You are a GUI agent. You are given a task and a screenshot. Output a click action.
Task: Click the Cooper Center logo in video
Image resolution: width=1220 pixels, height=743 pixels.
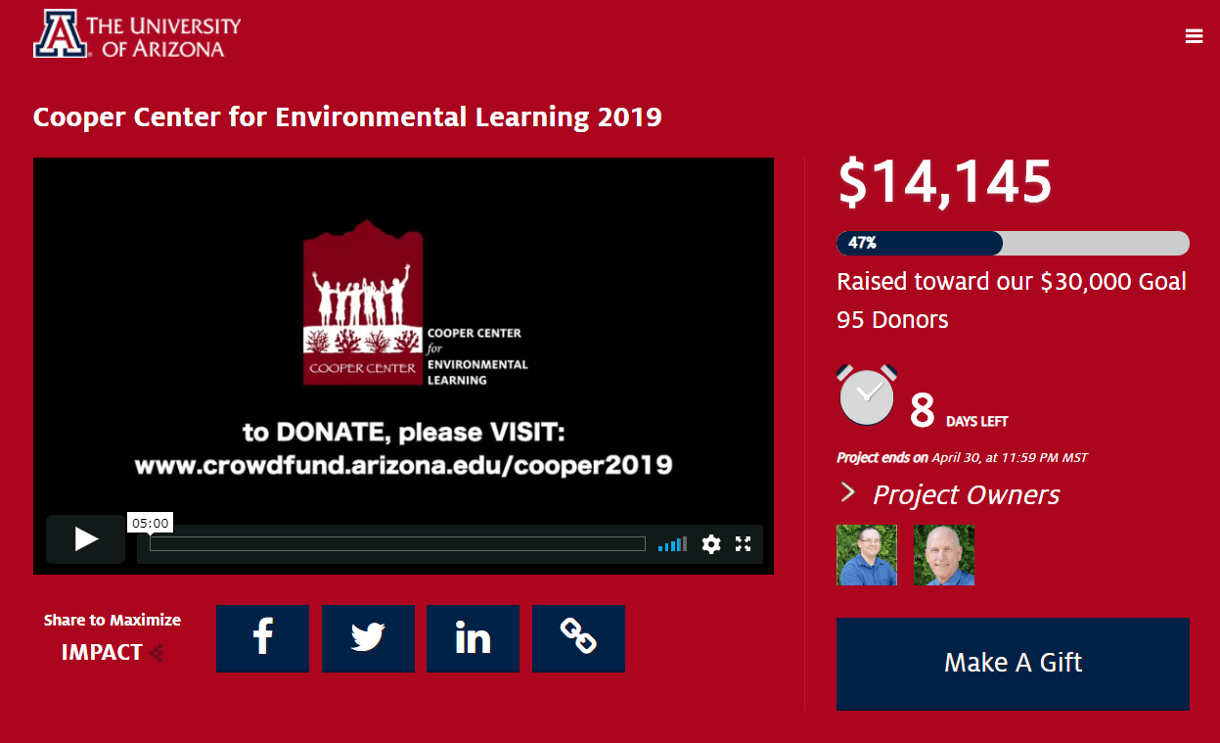point(414,303)
